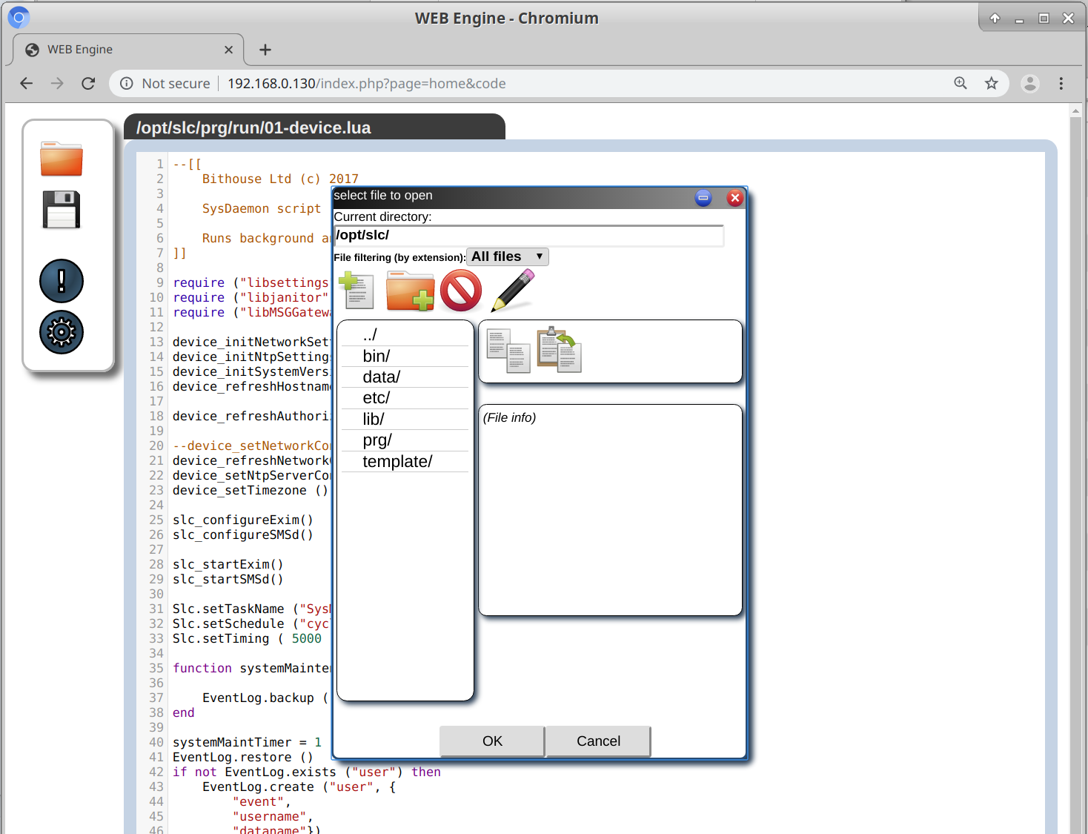Click code line 42 with EventLog.exists

307,772
